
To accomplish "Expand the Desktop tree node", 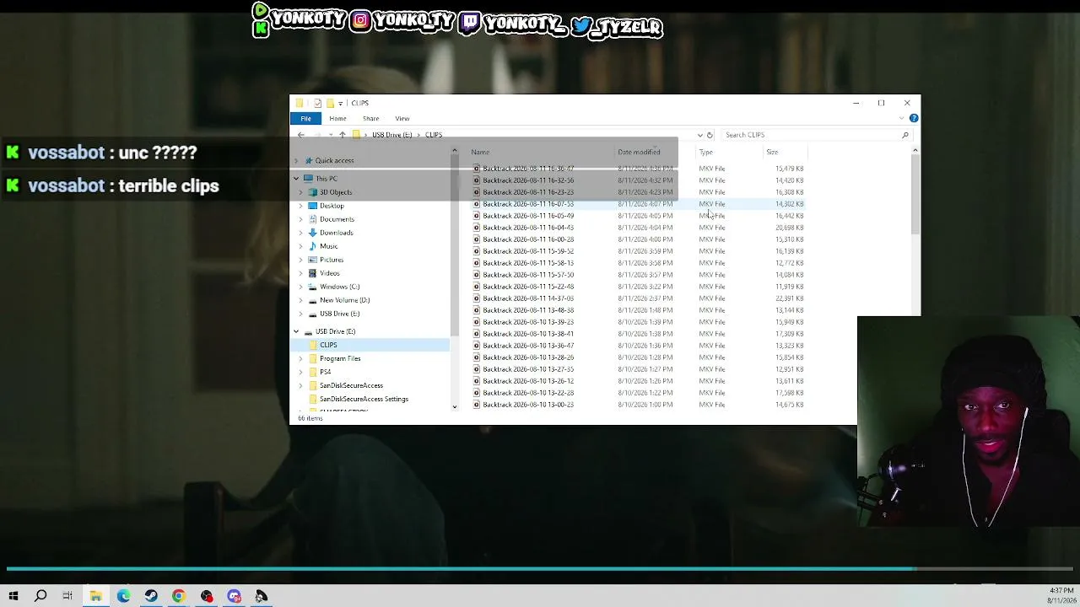I will coord(301,206).
